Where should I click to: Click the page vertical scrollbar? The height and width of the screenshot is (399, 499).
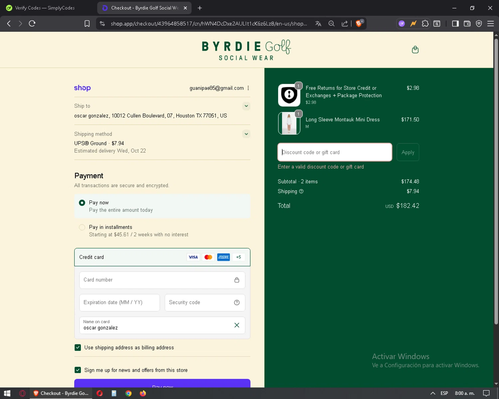point(496,181)
